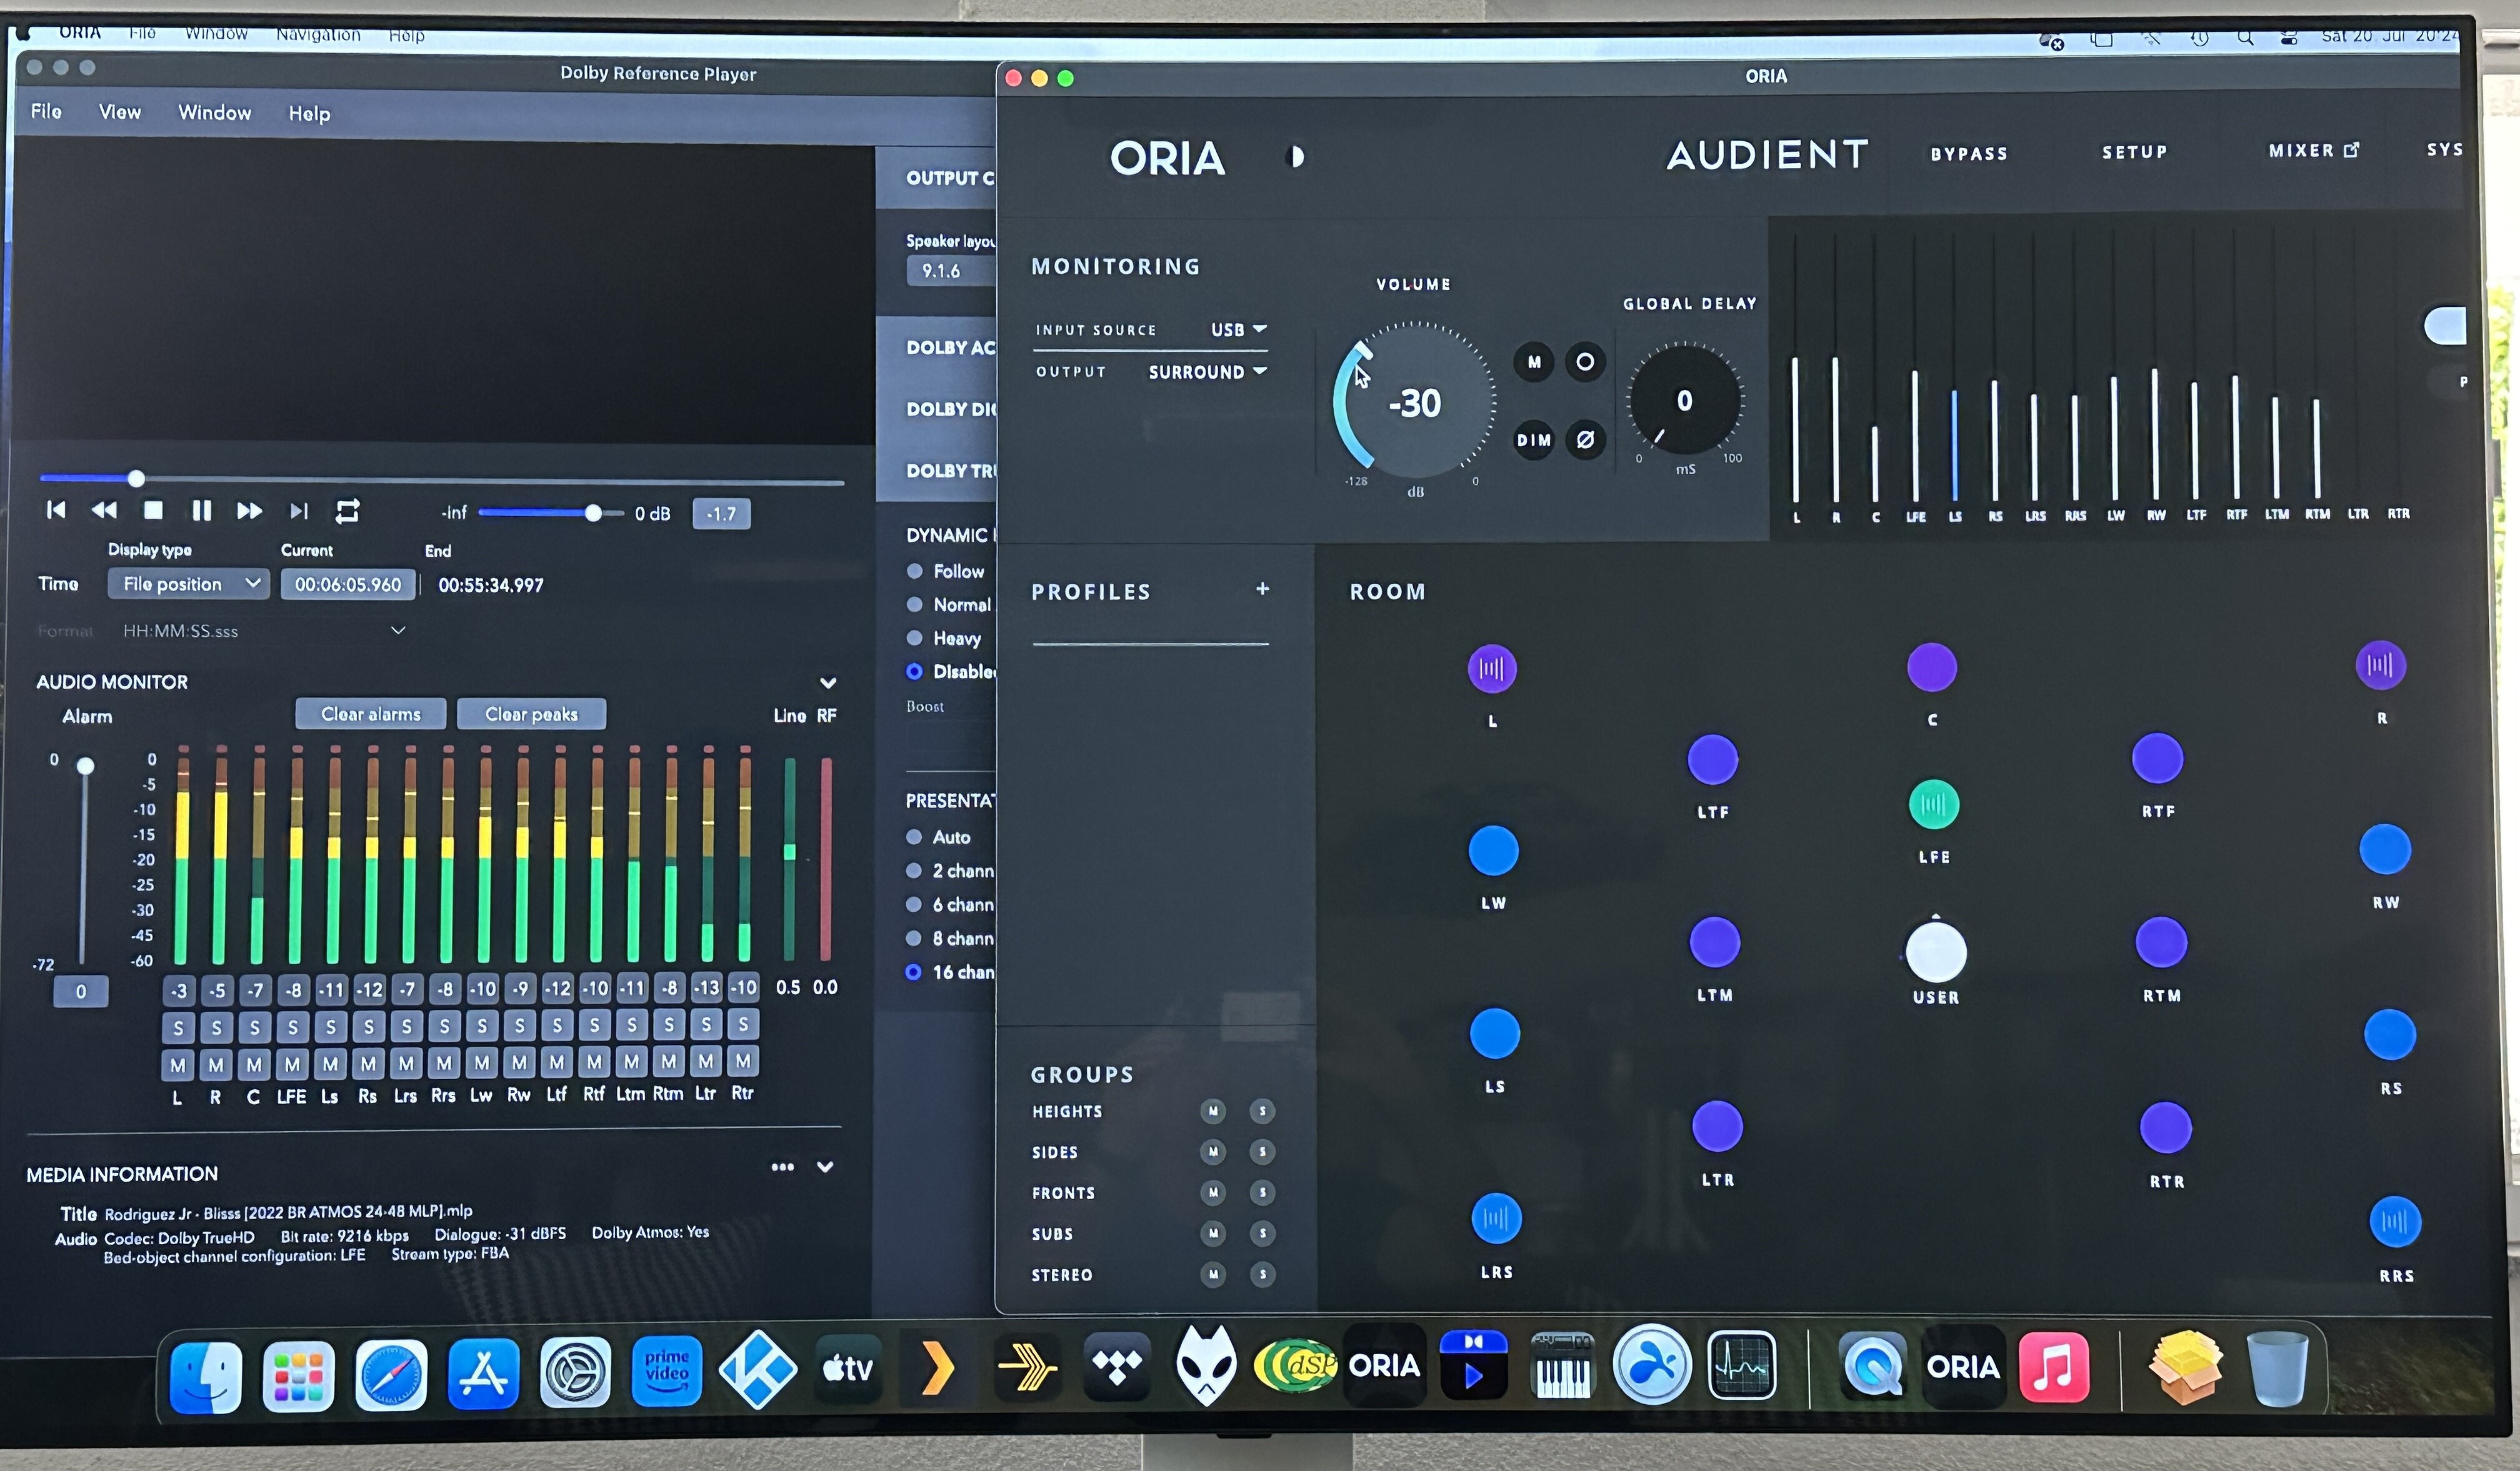Screen dimensions: 2520x1471
Task: Open the MIXER external window
Action: 2313,150
